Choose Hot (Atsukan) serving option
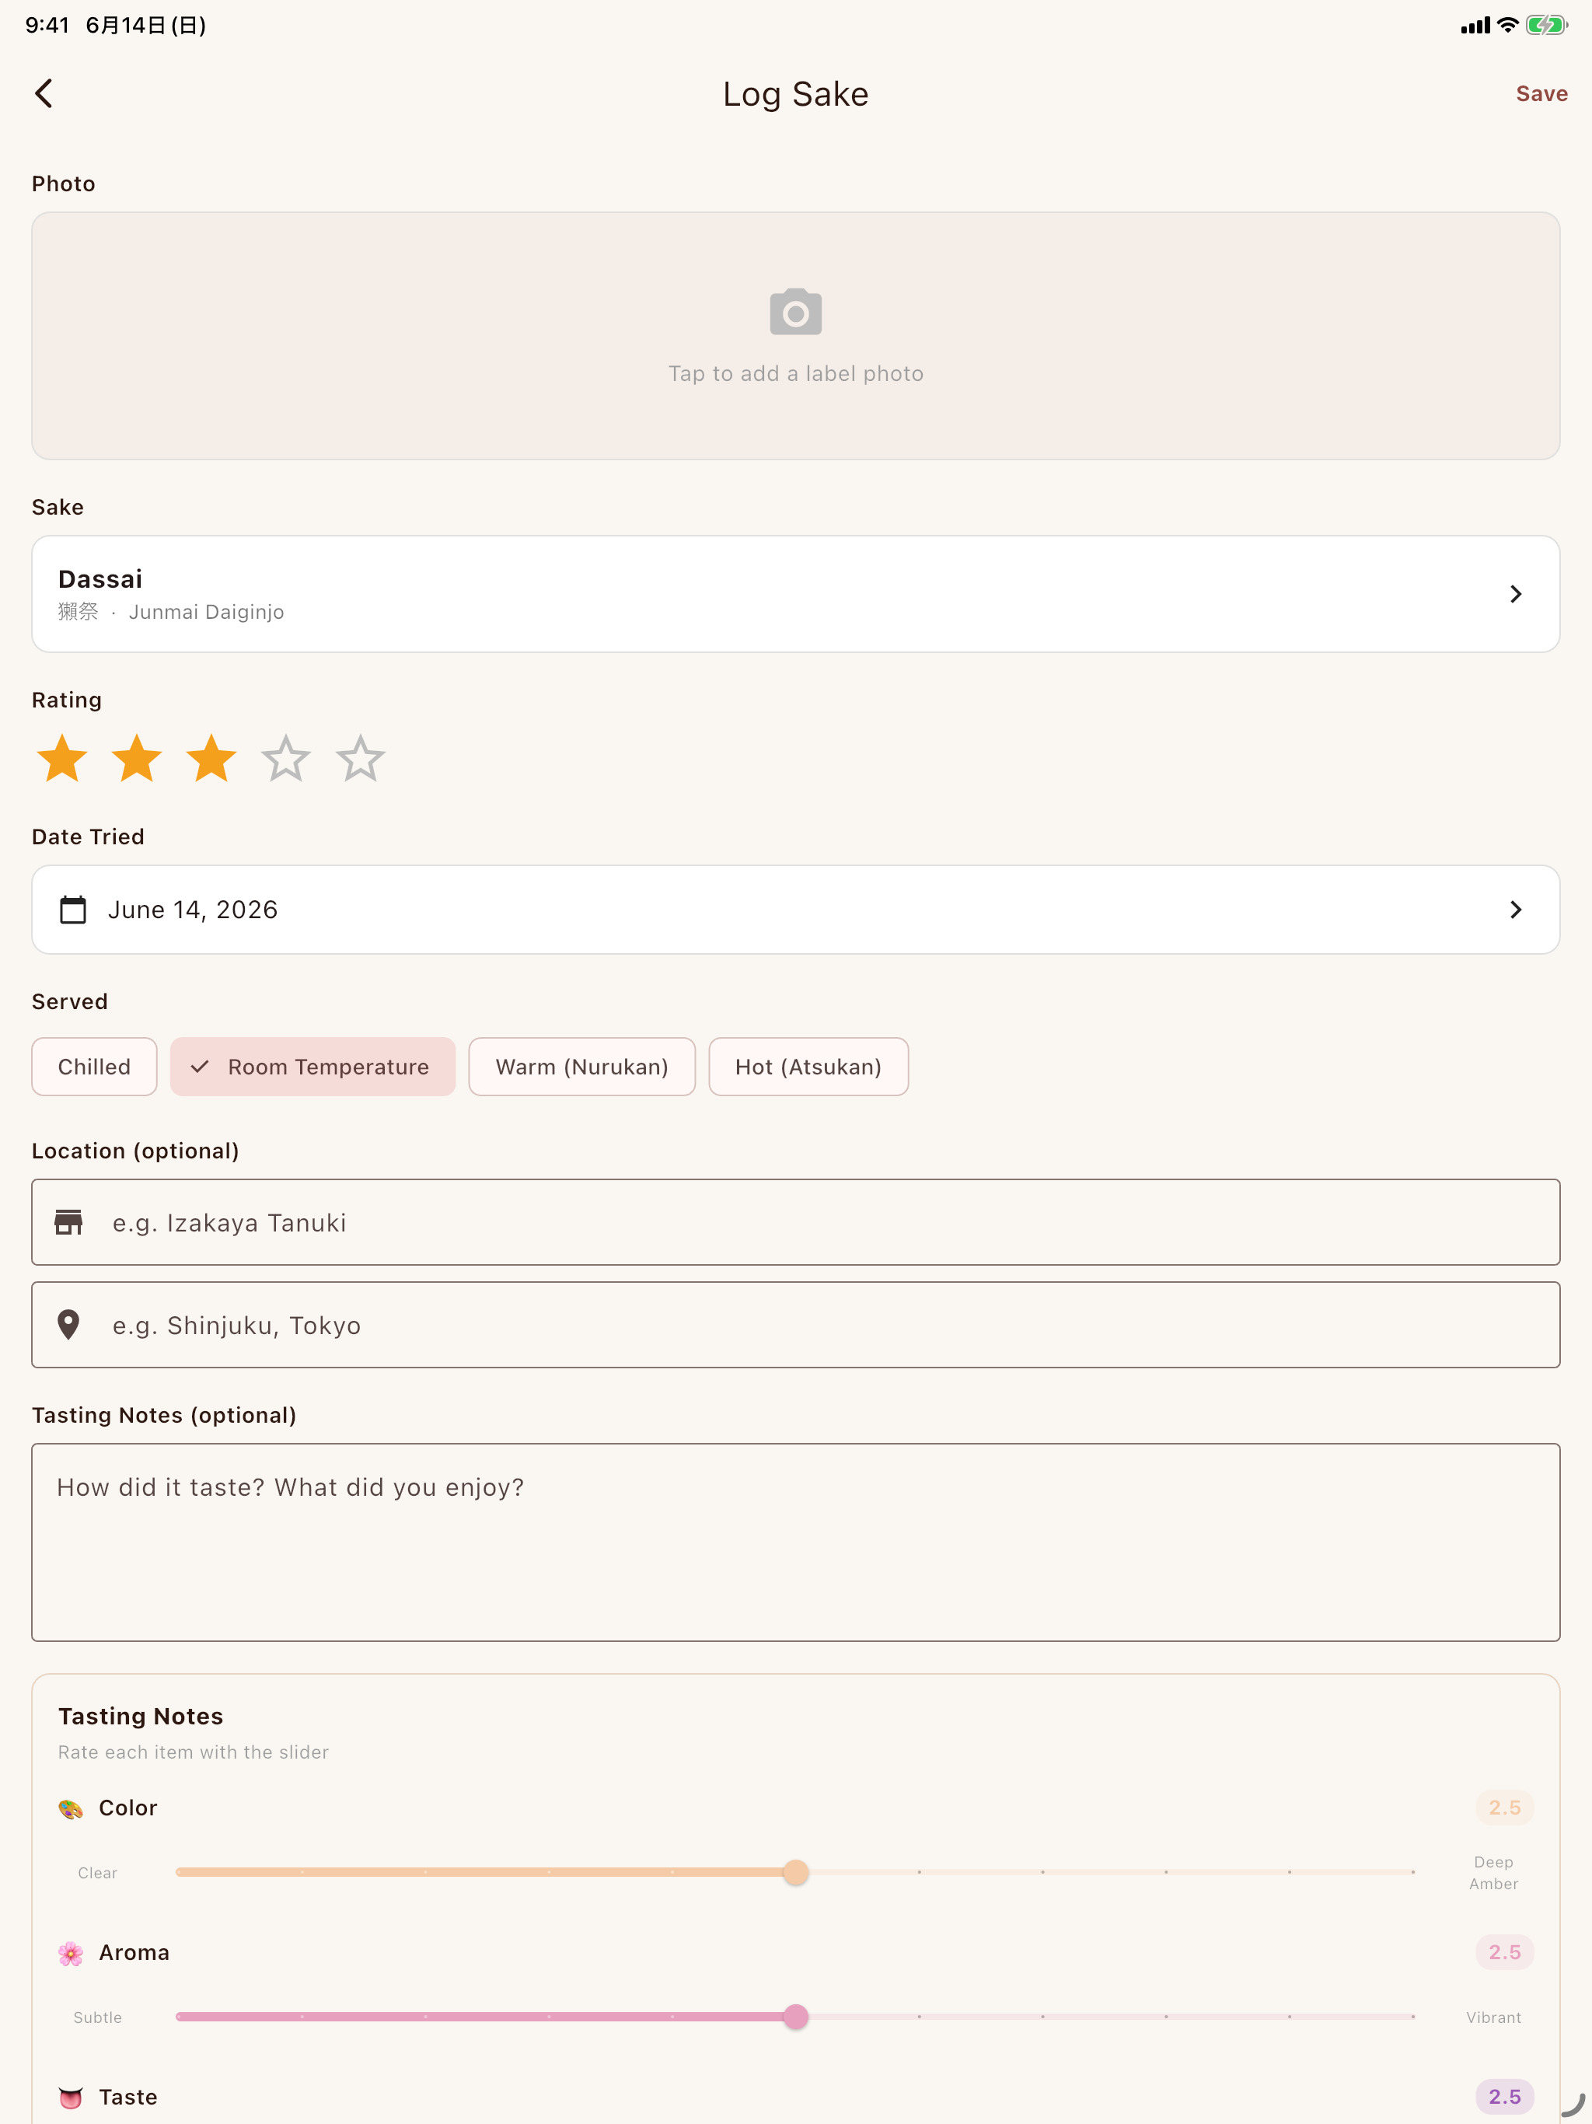The width and height of the screenshot is (1592, 2124). [x=808, y=1067]
